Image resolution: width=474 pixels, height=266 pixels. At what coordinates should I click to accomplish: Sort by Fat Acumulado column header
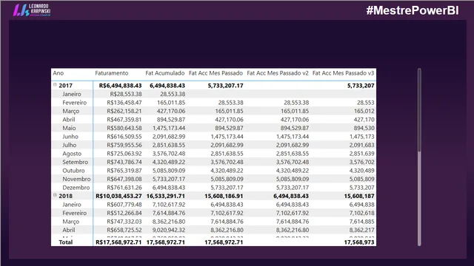(165, 73)
